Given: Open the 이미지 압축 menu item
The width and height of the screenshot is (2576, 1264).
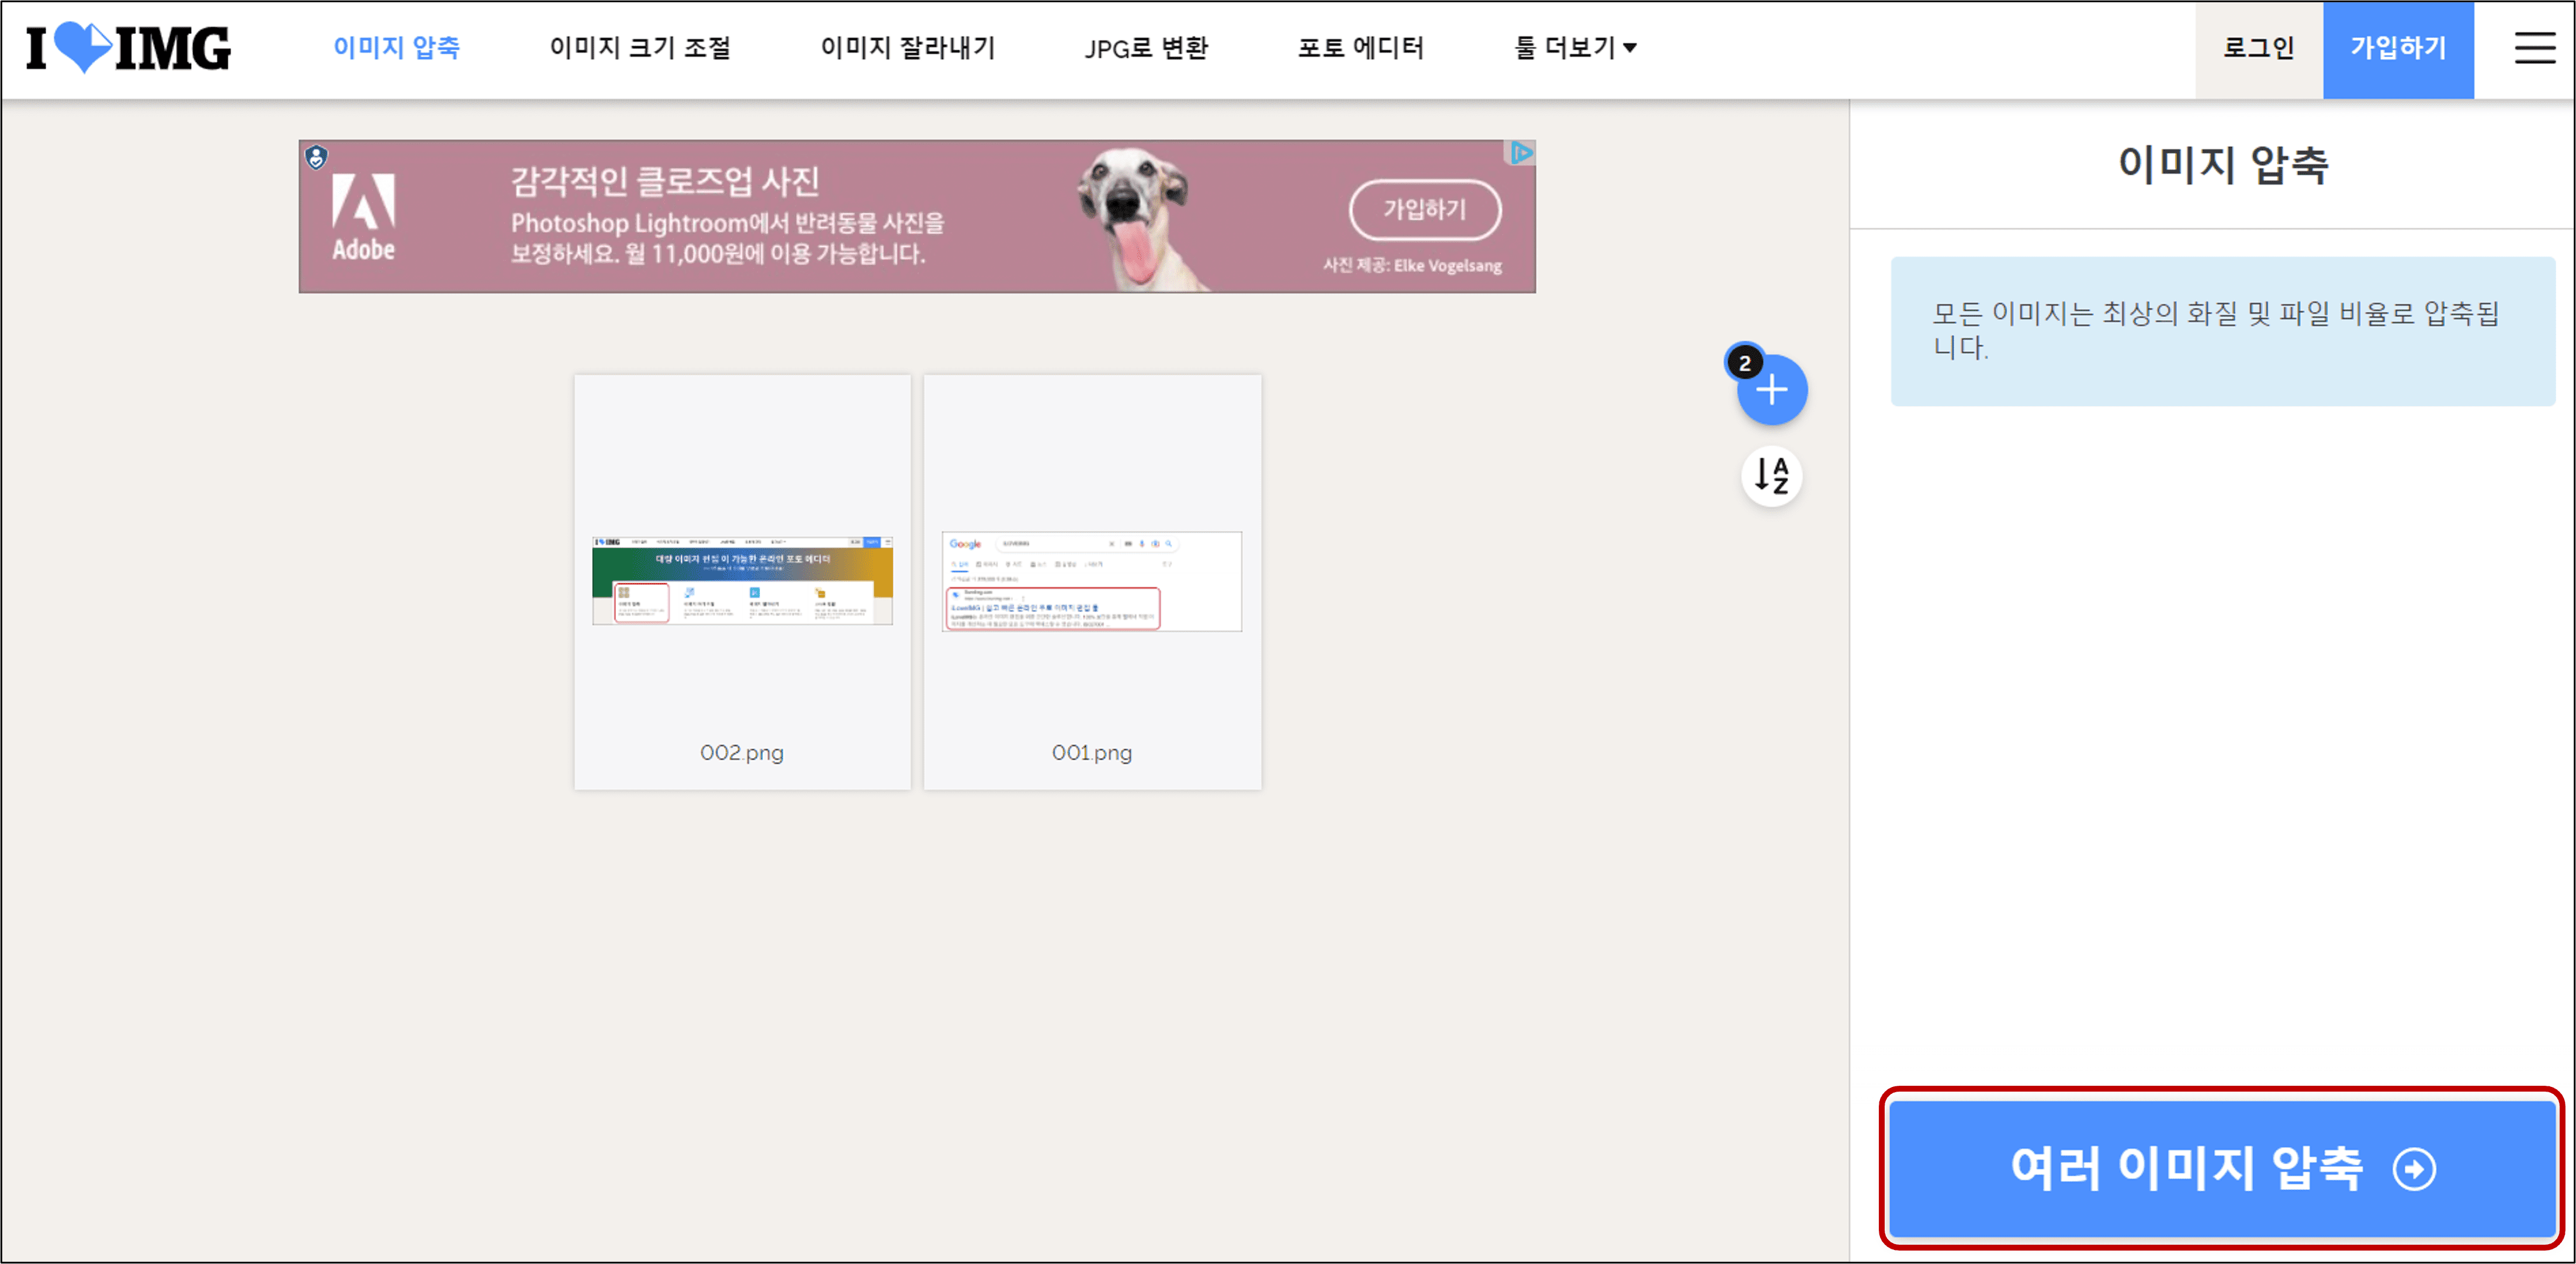Looking at the screenshot, I should click(x=396, y=48).
